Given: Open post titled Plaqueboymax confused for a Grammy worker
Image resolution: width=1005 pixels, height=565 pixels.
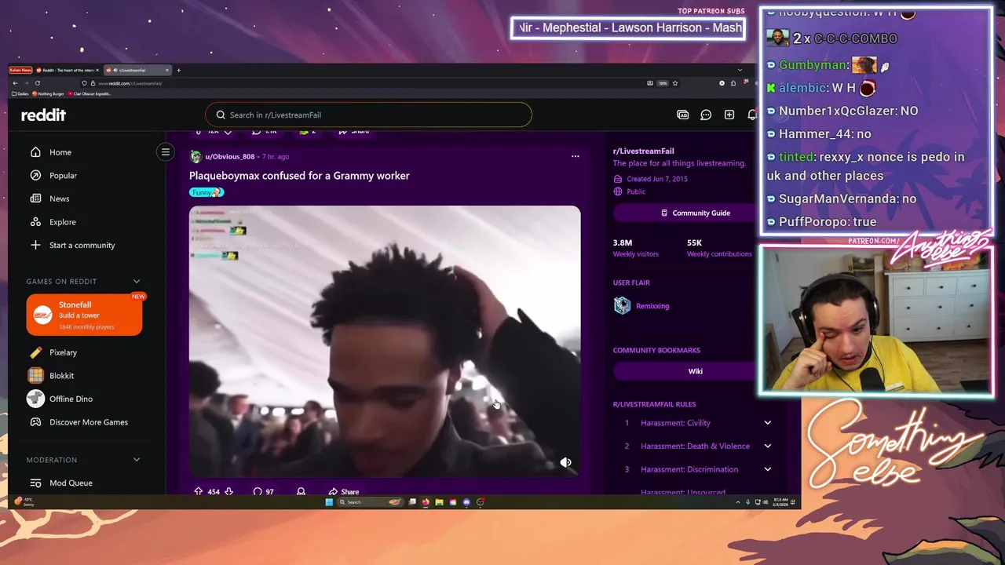Looking at the screenshot, I should coord(299,176).
